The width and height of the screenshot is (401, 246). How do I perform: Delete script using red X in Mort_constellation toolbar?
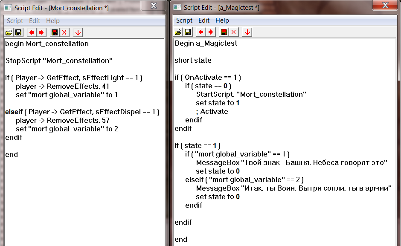click(64, 32)
